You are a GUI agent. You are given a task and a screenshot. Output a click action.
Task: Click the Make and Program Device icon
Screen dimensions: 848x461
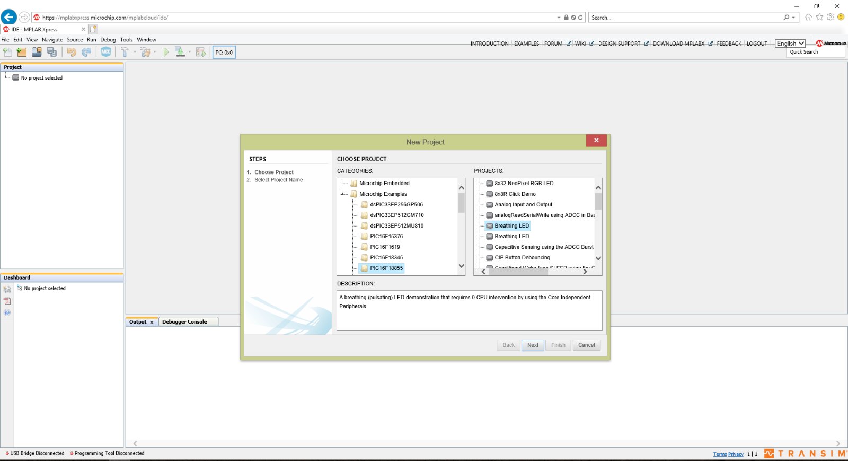[x=180, y=52]
